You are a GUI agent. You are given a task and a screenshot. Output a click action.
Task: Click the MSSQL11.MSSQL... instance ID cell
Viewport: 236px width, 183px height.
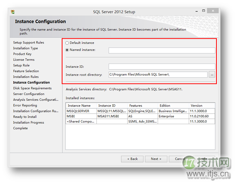pos(112,111)
